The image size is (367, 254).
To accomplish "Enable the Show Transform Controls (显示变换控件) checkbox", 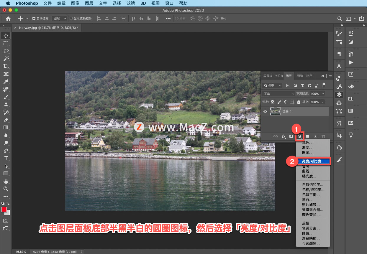I will [71, 19].
